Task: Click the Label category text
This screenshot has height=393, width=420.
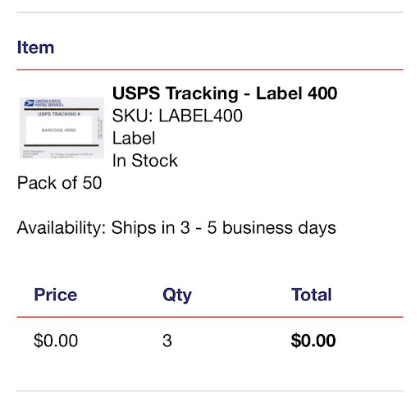Action: tap(134, 138)
